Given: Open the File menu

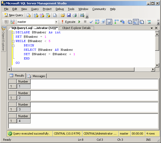Looking at the screenshot, I should 6,9.
